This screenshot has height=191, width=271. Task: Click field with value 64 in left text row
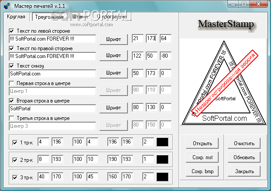pos(165,38)
